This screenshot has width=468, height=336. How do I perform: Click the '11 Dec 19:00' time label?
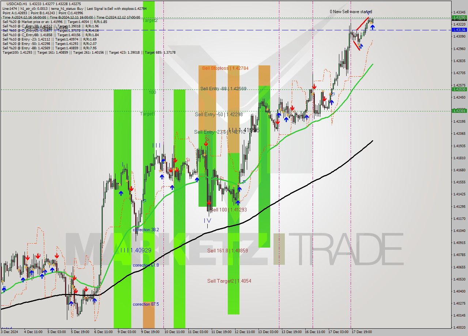[x=222, y=332]
